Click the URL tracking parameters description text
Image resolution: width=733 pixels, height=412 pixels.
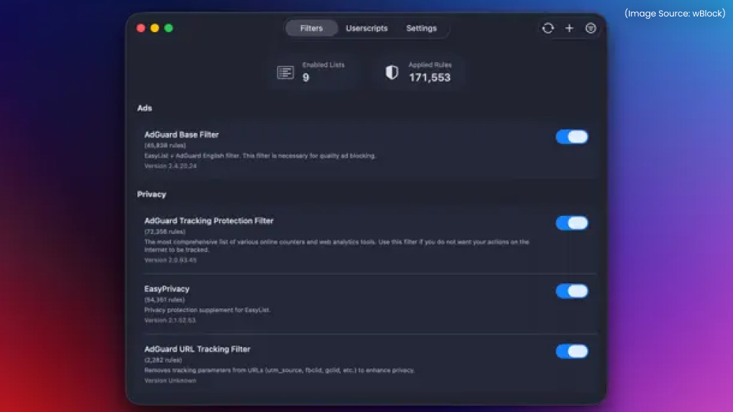click(x=280, y=371)
